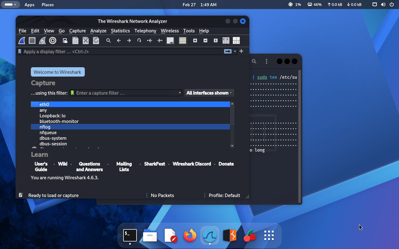Toggle auto-scroll during live capture
The height and width of the screenshot is (249, 399).
(170, 40)
